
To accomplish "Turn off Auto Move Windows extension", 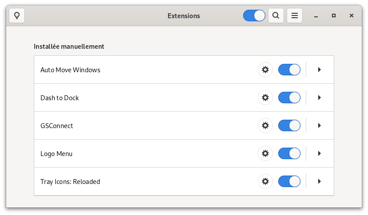I will [289, 70].
